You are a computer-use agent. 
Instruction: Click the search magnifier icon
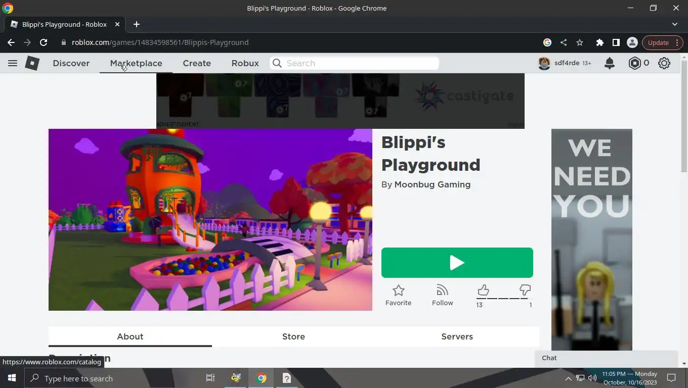[x=277, y=63]
